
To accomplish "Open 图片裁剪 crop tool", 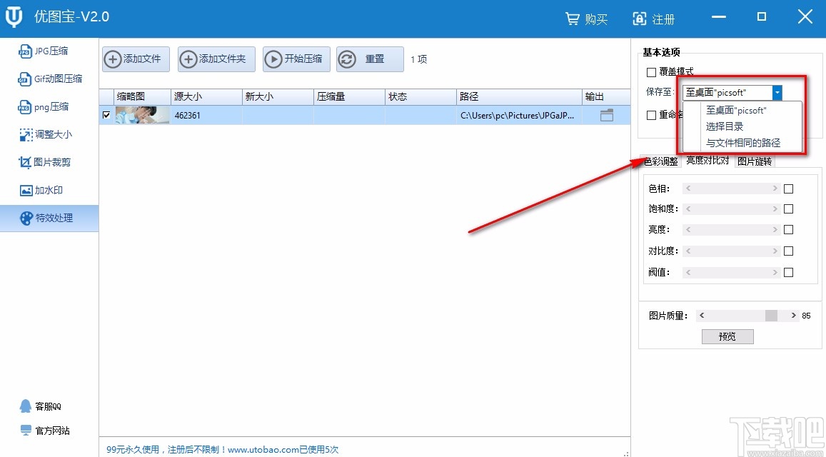I will click(x=49, y=162).
